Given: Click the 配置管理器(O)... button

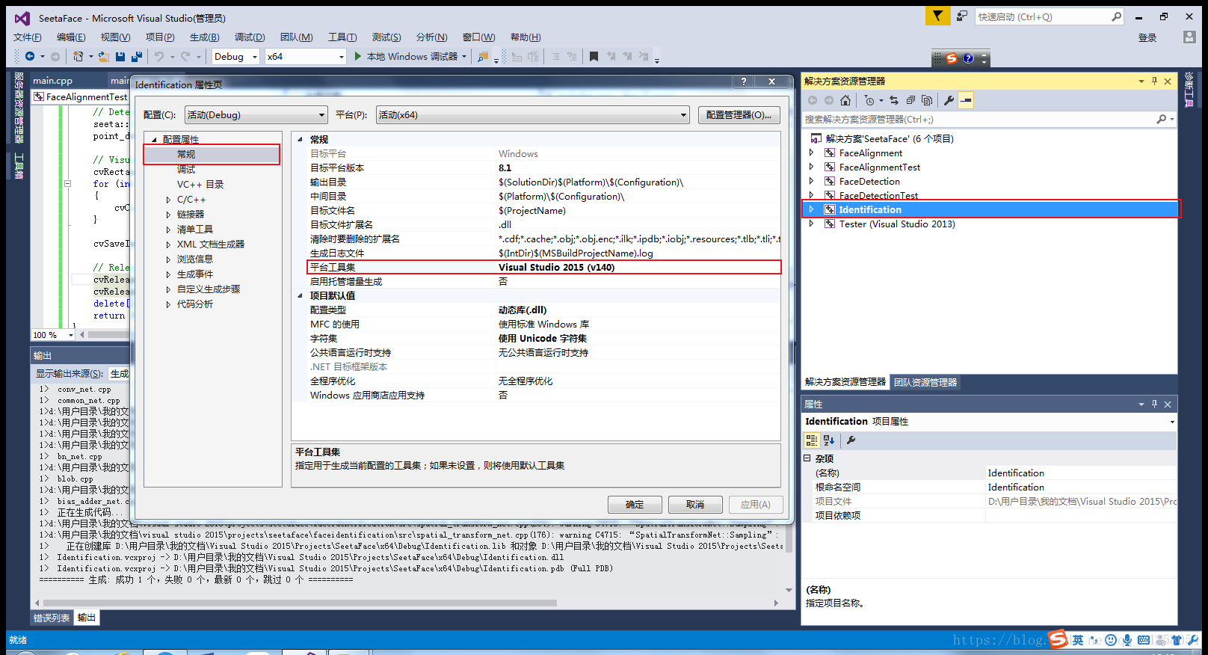Looking at the screenshot, I should (739, 114).
